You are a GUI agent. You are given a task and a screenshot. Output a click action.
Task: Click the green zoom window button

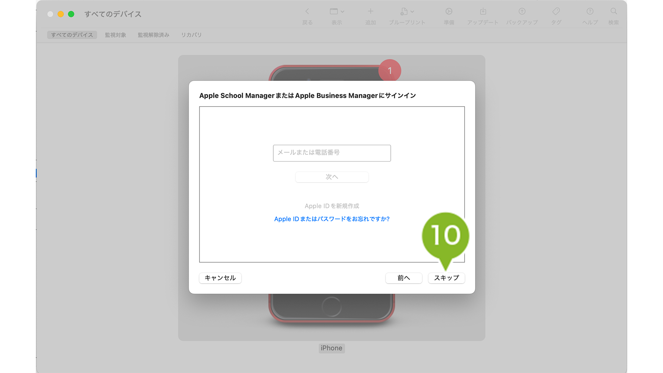click(71, 14)
